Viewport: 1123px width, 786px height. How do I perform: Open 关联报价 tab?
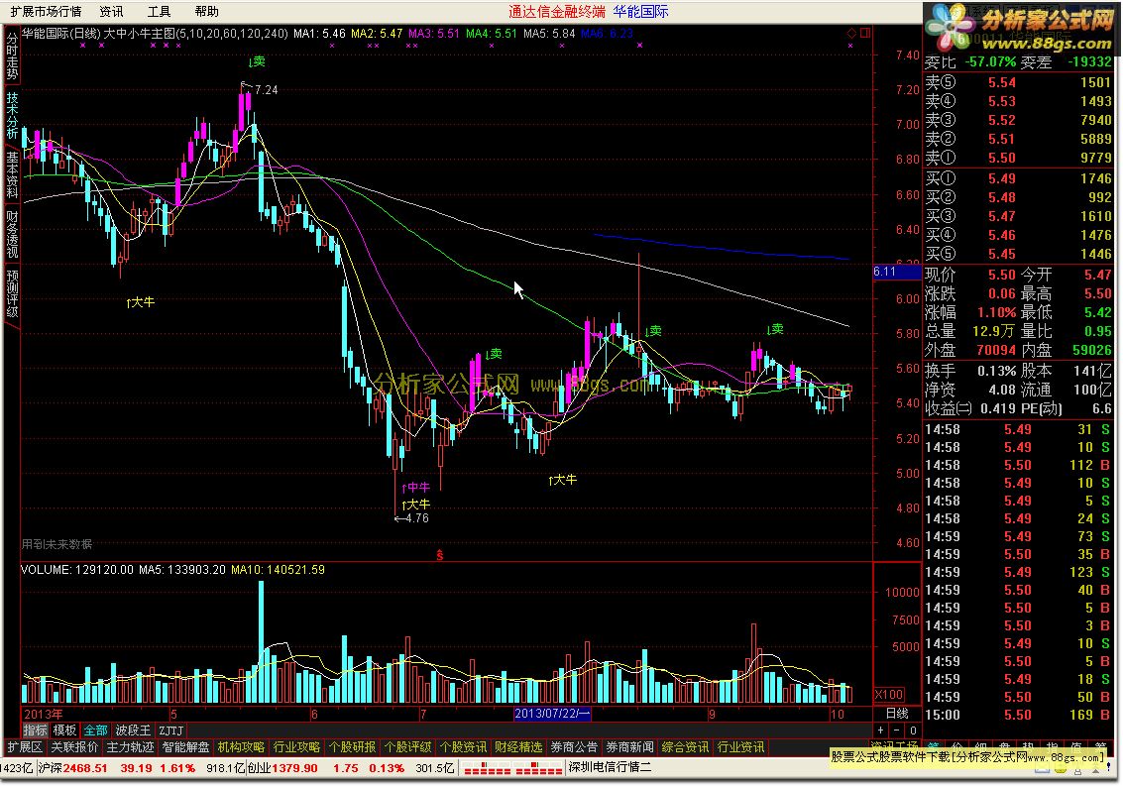pos(74,747)
